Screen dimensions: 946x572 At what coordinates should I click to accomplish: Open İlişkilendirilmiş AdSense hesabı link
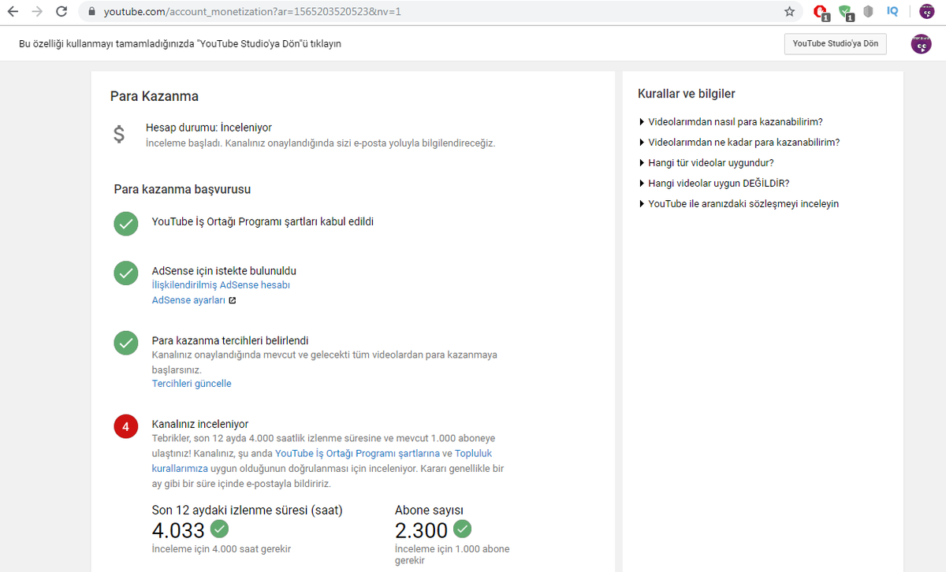[x=221, y=285]
